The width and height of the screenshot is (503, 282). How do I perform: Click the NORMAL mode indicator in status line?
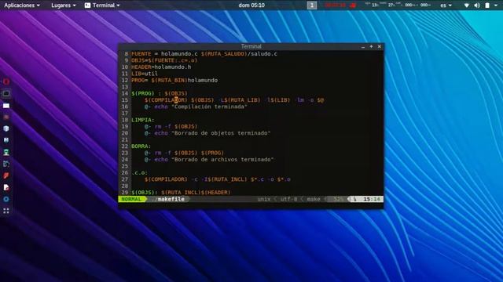pos(131,199)
